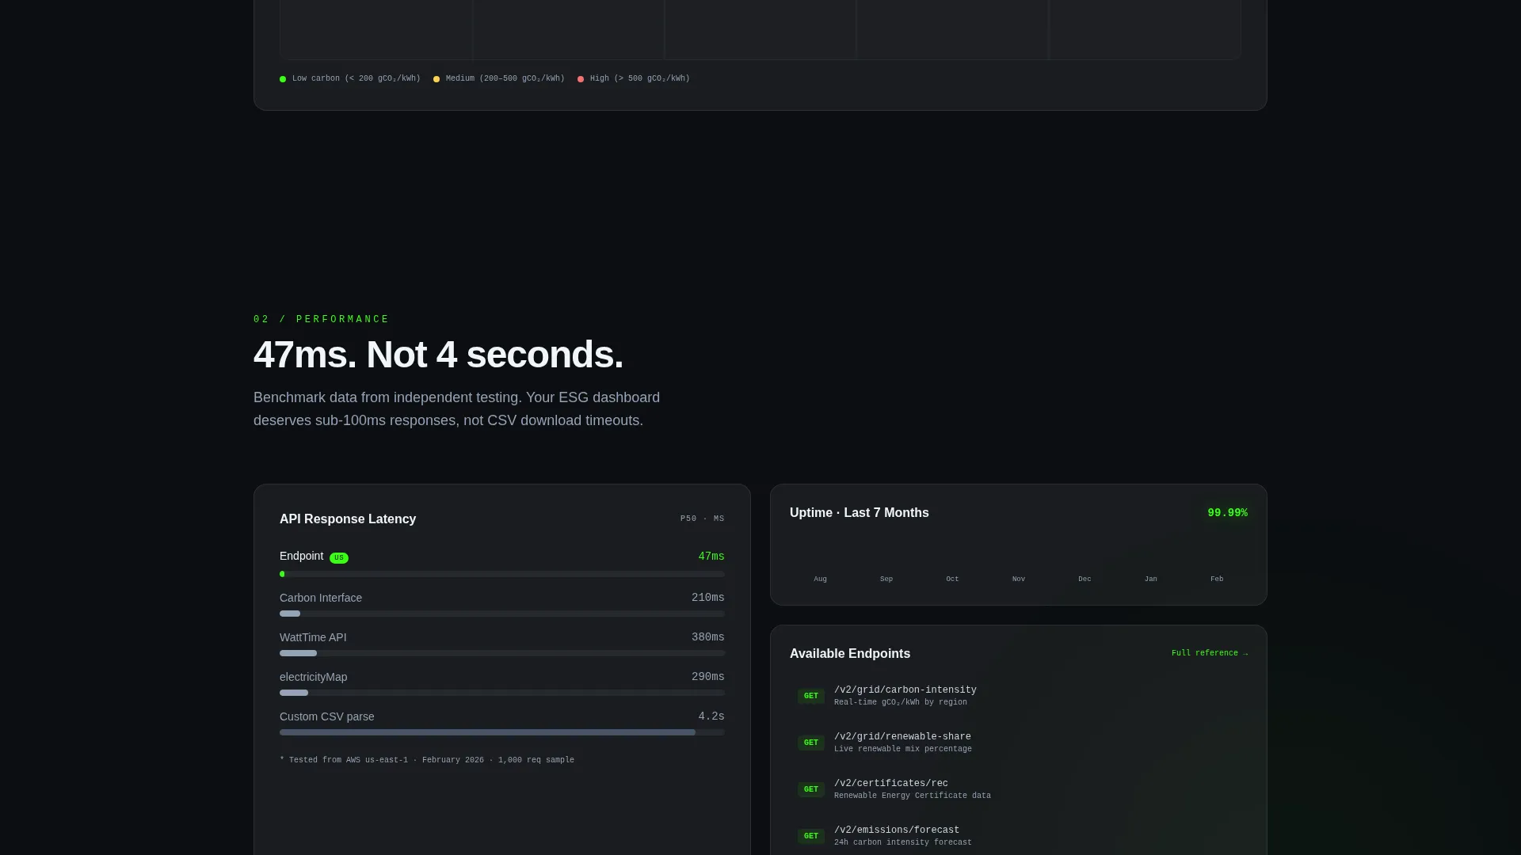Image resolution: width=1521 pixels, height=855 pixels.
Task: Click the Feb month label
Action: 1217,579
